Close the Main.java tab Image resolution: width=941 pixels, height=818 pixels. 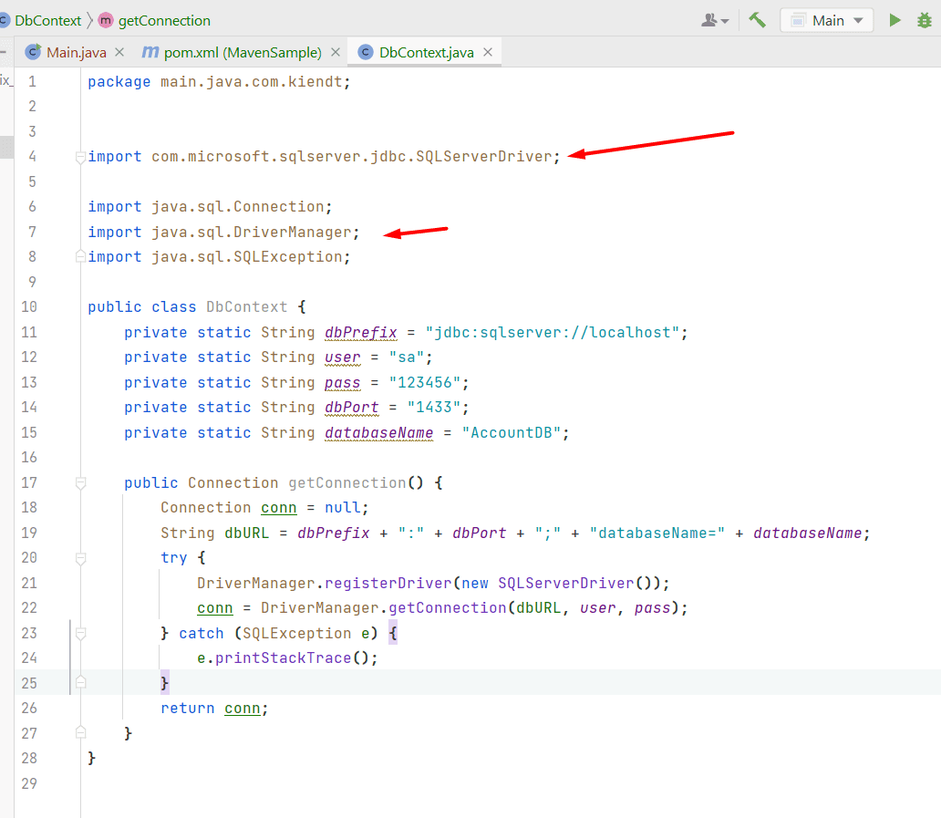pos(119,53)
